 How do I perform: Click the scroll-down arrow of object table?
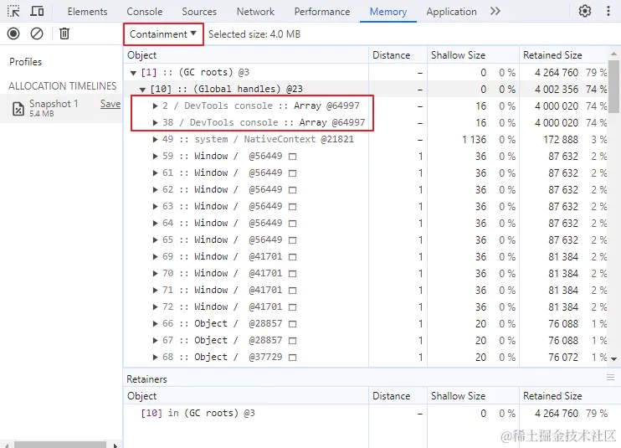pos(613,359)
